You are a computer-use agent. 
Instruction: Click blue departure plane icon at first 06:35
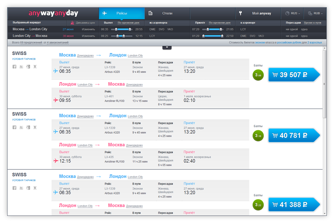[x=55, y=71]
